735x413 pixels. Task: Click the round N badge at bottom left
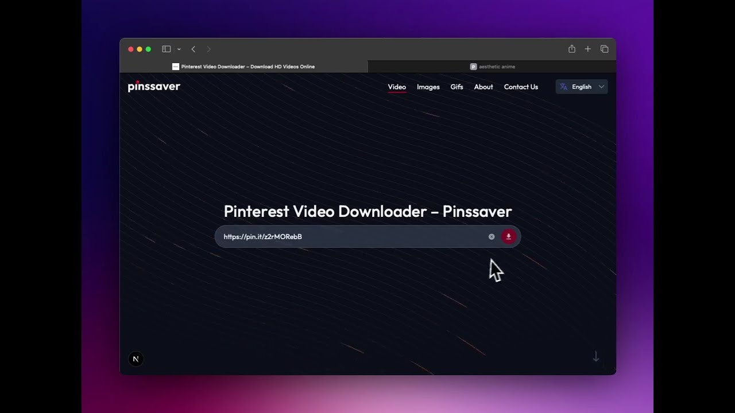136,359
